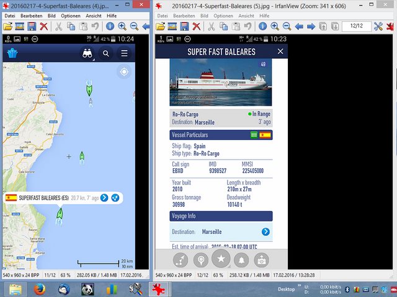Click Copy icon in right IrfanView toolbar
Viewport: 397px width, 297px height.
(224, 26)
